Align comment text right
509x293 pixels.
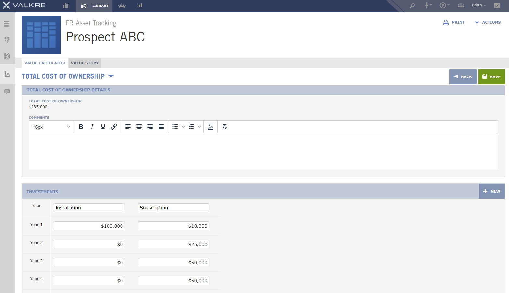point(150,127)
